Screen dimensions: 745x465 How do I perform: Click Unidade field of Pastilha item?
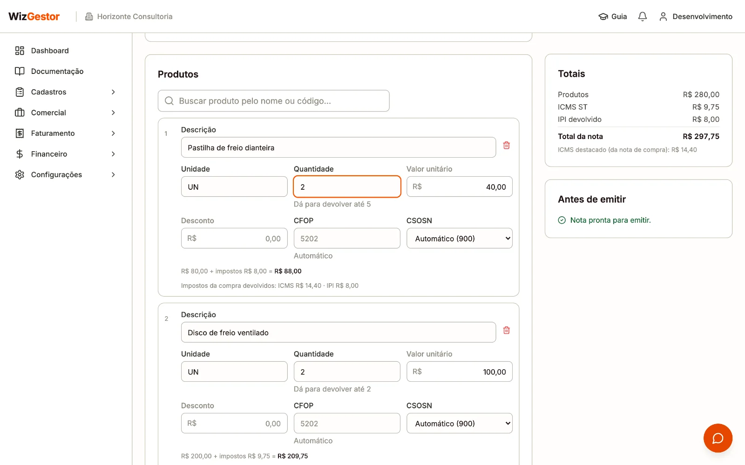(x=234, y=186)
